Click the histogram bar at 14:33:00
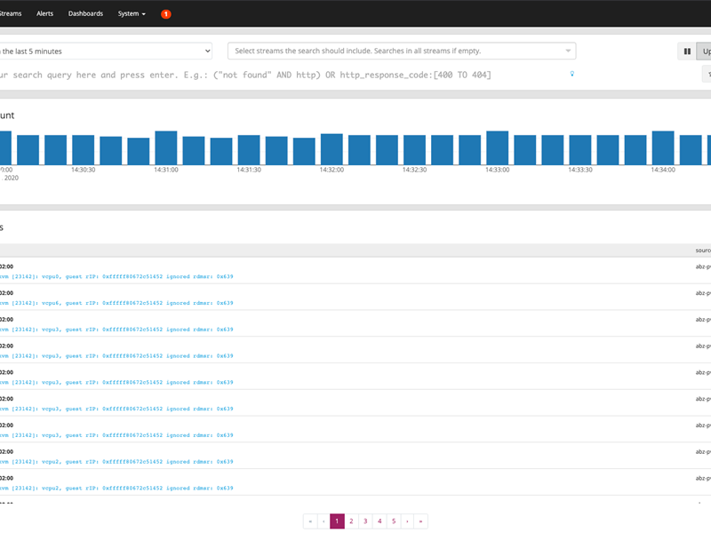Image resolution: width=711 pixels, height=533 pixels. click(x=497, y=148)
